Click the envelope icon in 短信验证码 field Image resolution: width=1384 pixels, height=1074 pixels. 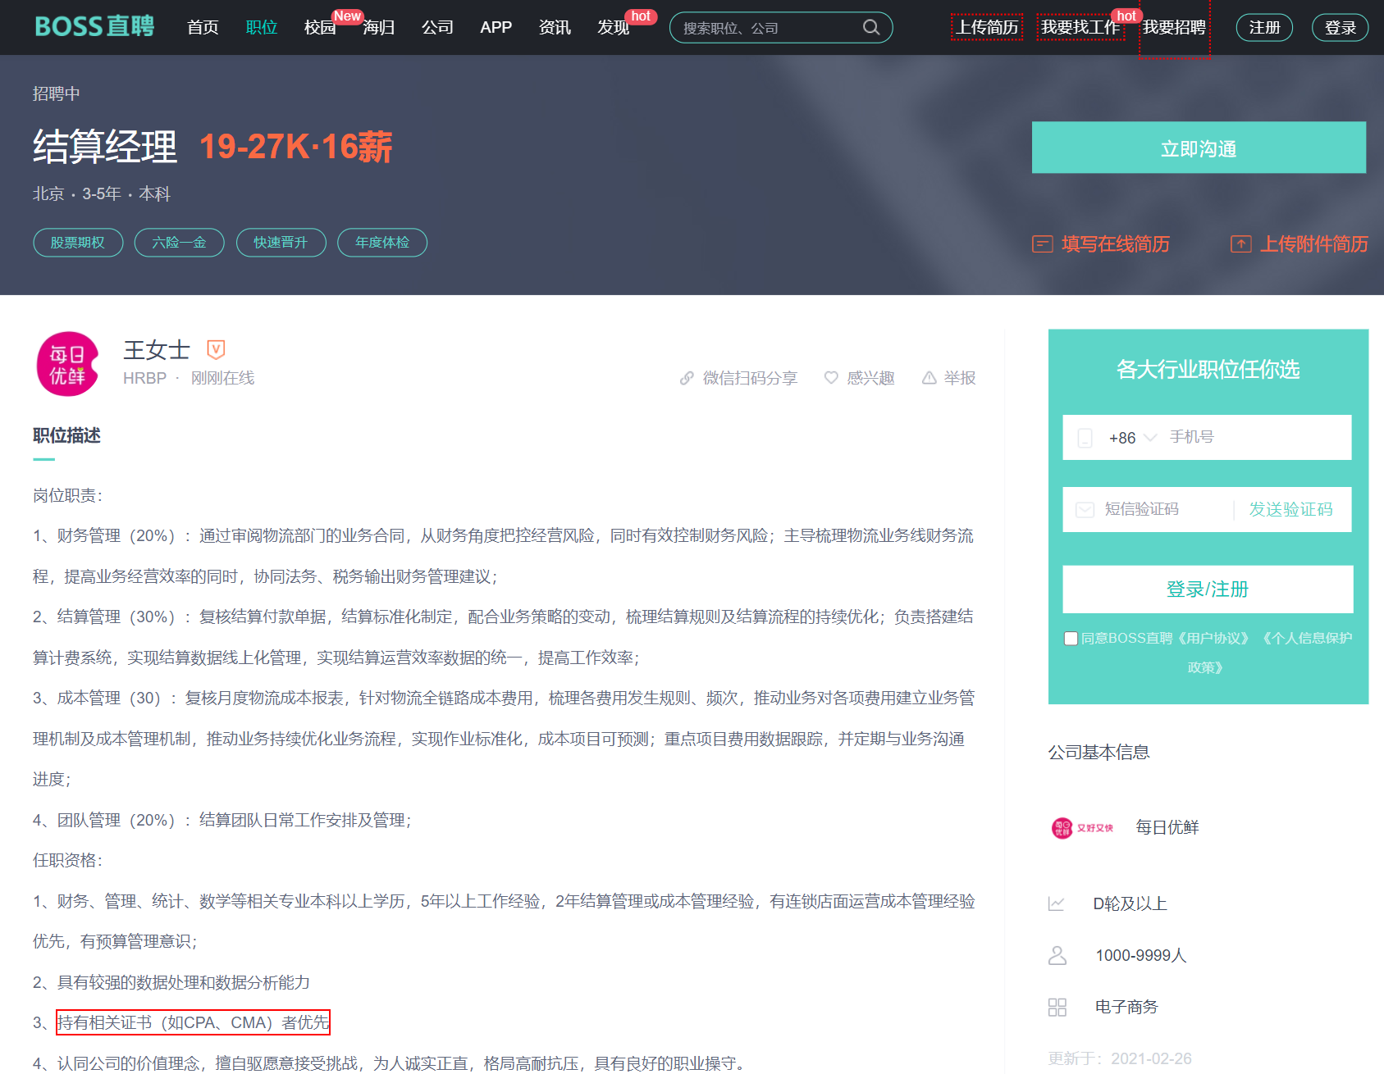coord(1085,510)
